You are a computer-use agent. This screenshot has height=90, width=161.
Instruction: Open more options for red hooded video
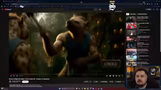151,23
